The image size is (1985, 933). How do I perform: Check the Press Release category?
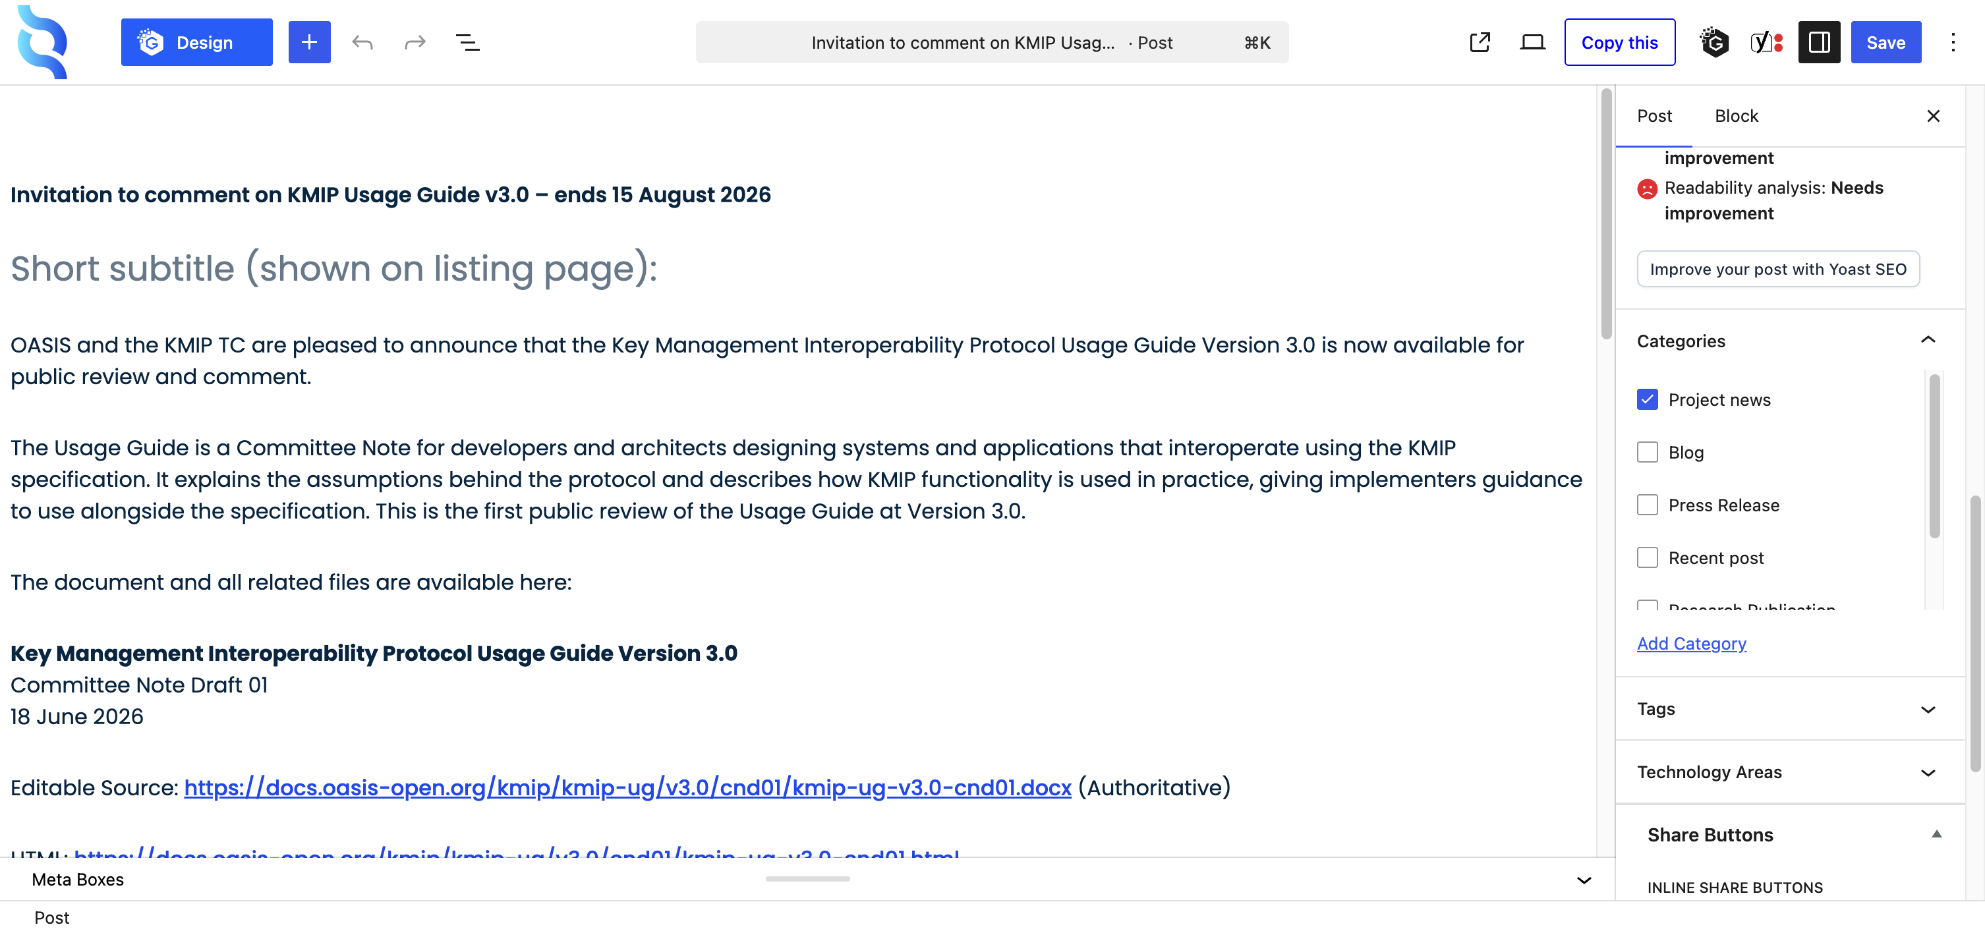click(x=1647, y=505)
